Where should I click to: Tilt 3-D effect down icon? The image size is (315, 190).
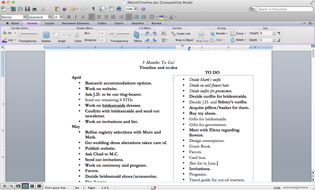pyautogui.click(x=154, y=33)
